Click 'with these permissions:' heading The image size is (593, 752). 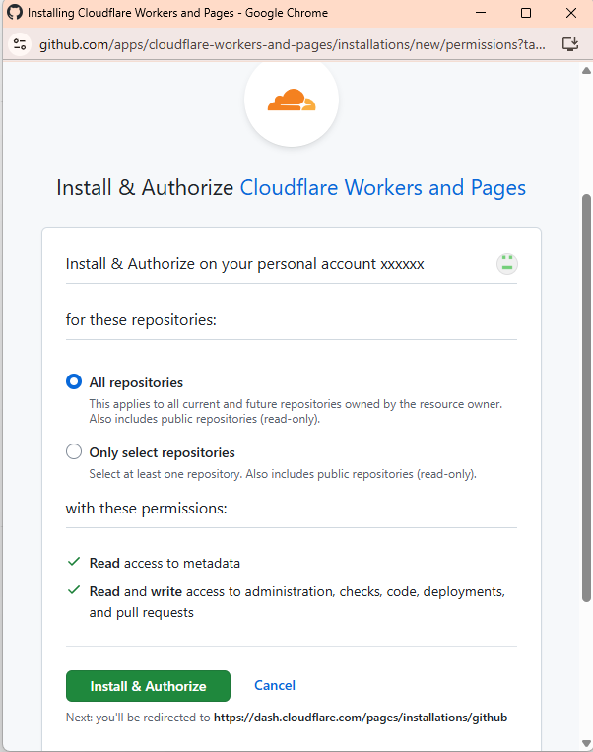point(146,508)
